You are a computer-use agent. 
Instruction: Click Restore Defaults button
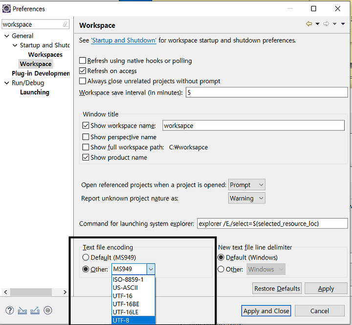(277, 288)
